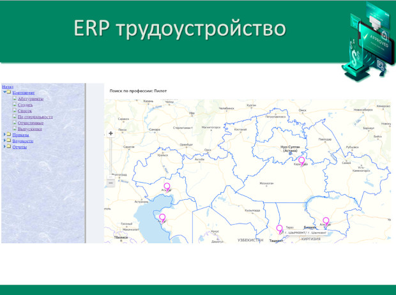Click the map zoom slider track
The width and height of the screenshot is (396, 295).
pos(110,156)
